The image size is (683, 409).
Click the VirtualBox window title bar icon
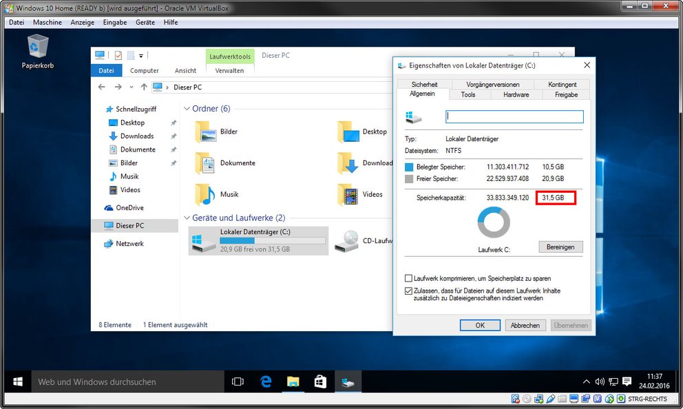[x=9, y=8]
